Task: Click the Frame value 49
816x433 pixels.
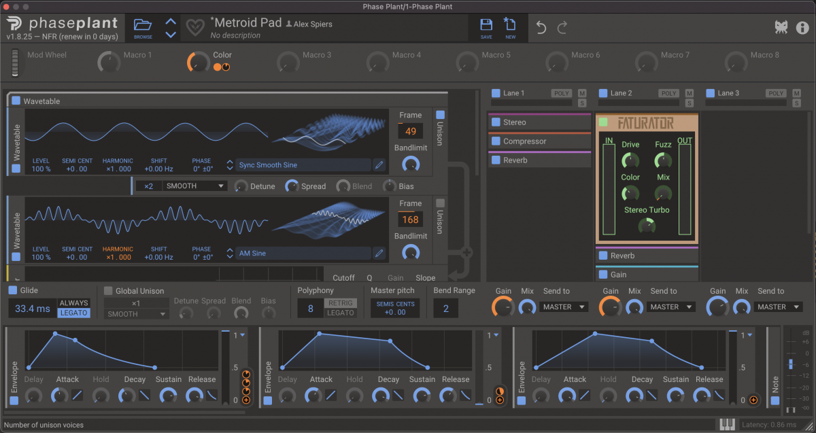Action: pos(411,131)
